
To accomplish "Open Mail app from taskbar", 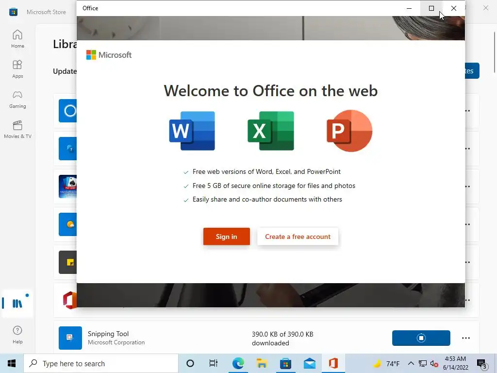I will (x=309, y=363).
